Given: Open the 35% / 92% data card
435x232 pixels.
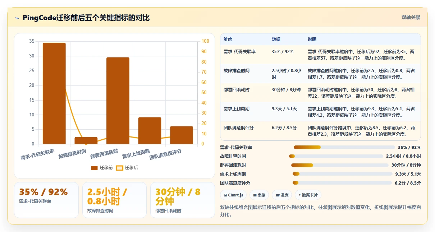Looking at the screenshot, I should (46, 200).
